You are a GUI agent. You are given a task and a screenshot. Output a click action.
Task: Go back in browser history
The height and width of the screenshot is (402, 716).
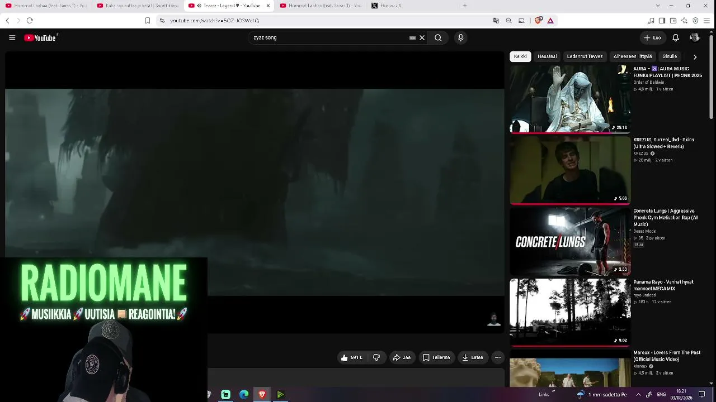pos(7,21)
